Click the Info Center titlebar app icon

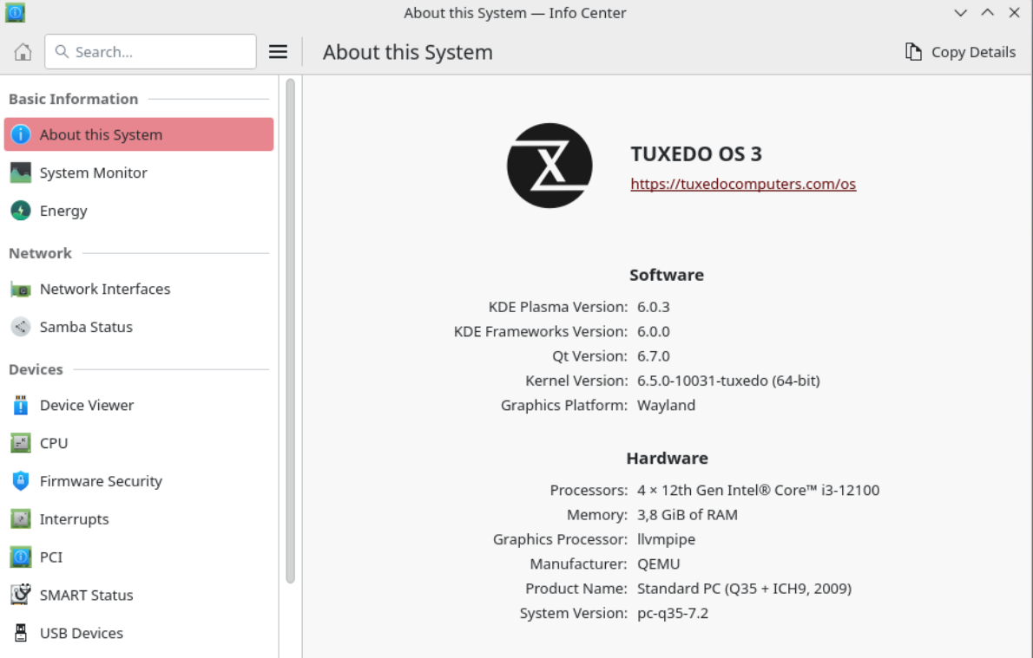click(x=16, y=13)
